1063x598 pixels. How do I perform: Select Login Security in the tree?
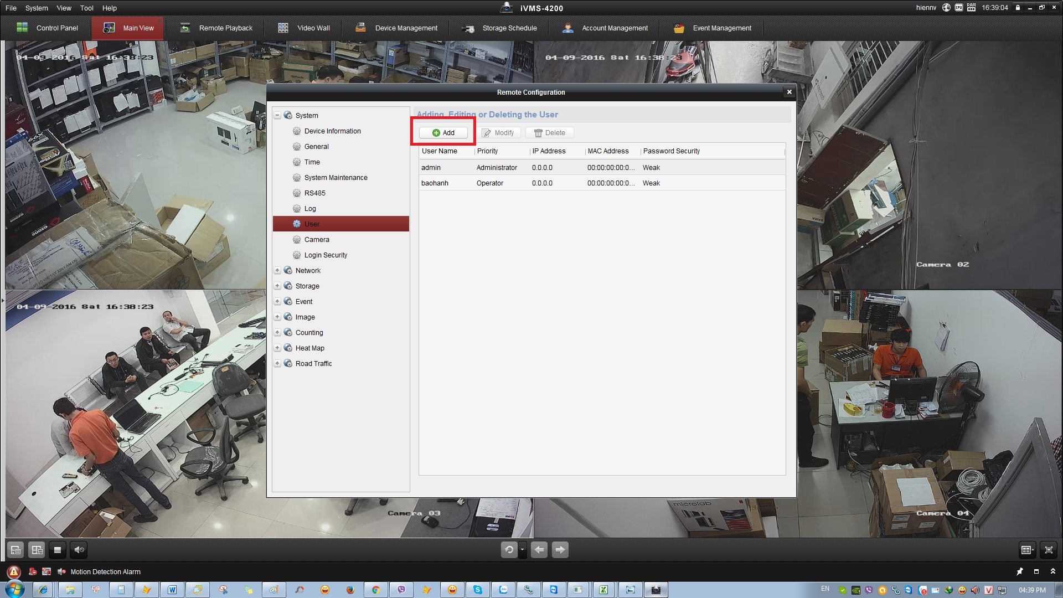326,255
